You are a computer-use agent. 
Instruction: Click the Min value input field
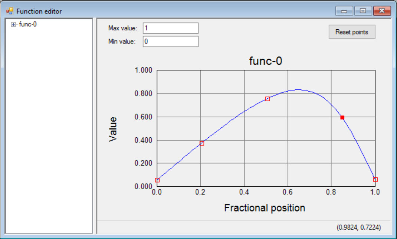click(x=170, y=42)
